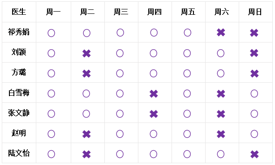Select the circle for 陆文怡 on 周四

click(154, 154)
